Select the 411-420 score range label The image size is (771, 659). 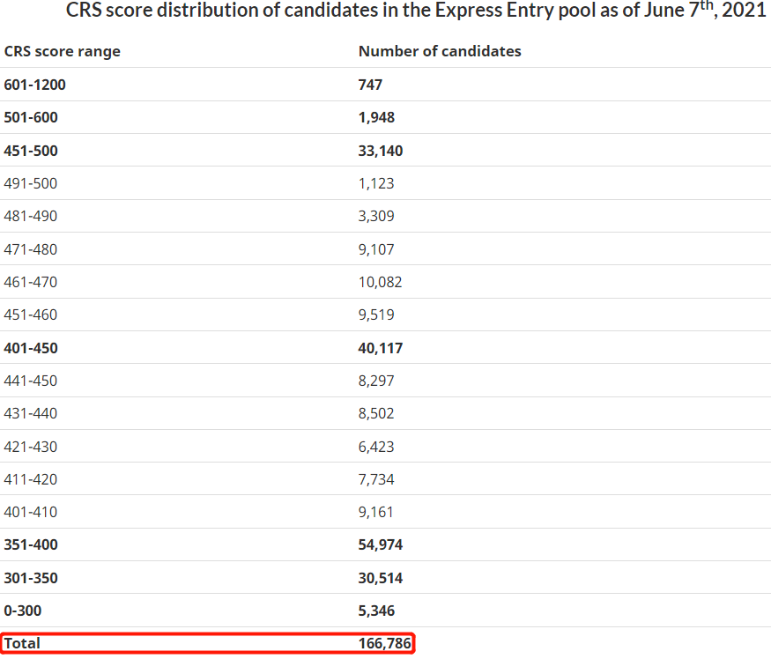click(31, 479)
